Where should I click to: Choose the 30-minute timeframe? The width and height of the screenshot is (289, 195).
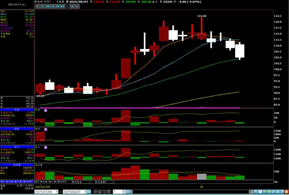[57, 6]
